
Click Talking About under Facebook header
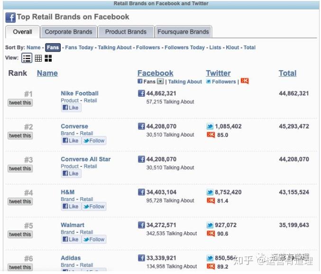click(x=185, y=82)
